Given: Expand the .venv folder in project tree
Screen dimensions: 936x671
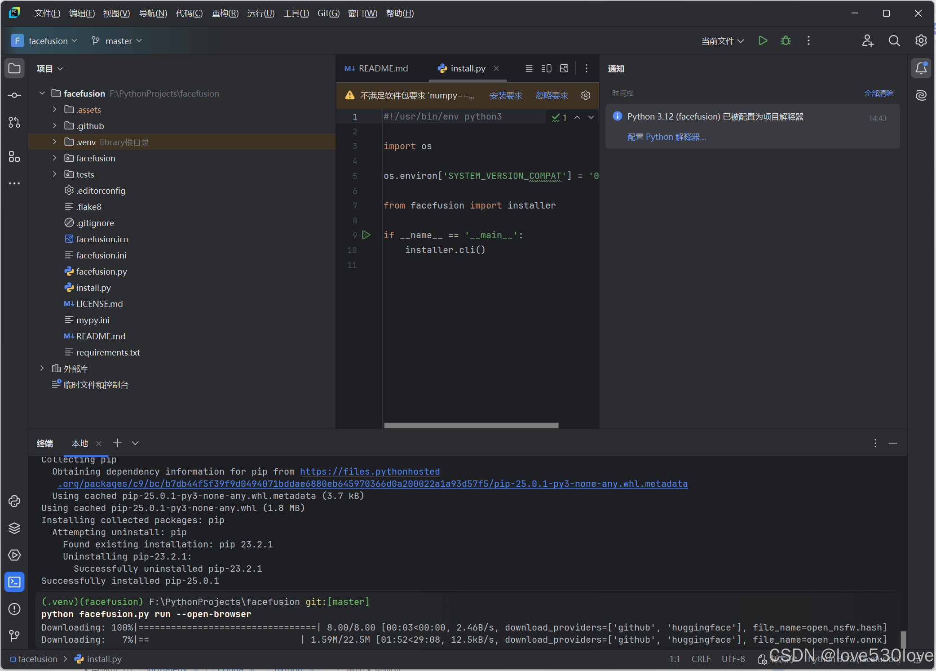Looking at the screenshot, I should coord(55,142).
